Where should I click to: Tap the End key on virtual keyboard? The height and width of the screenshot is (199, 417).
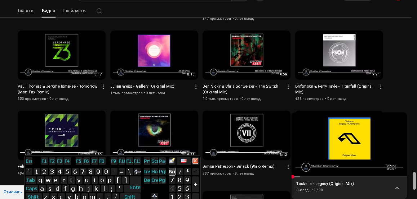[x=155, y=180]
